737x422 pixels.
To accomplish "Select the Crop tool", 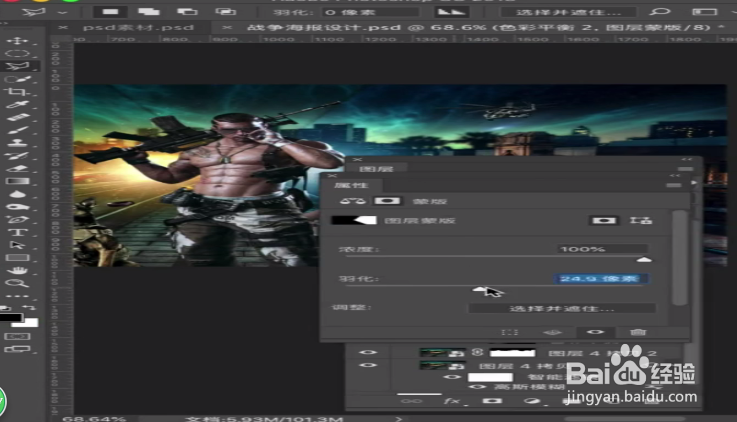I will (17, 92).
